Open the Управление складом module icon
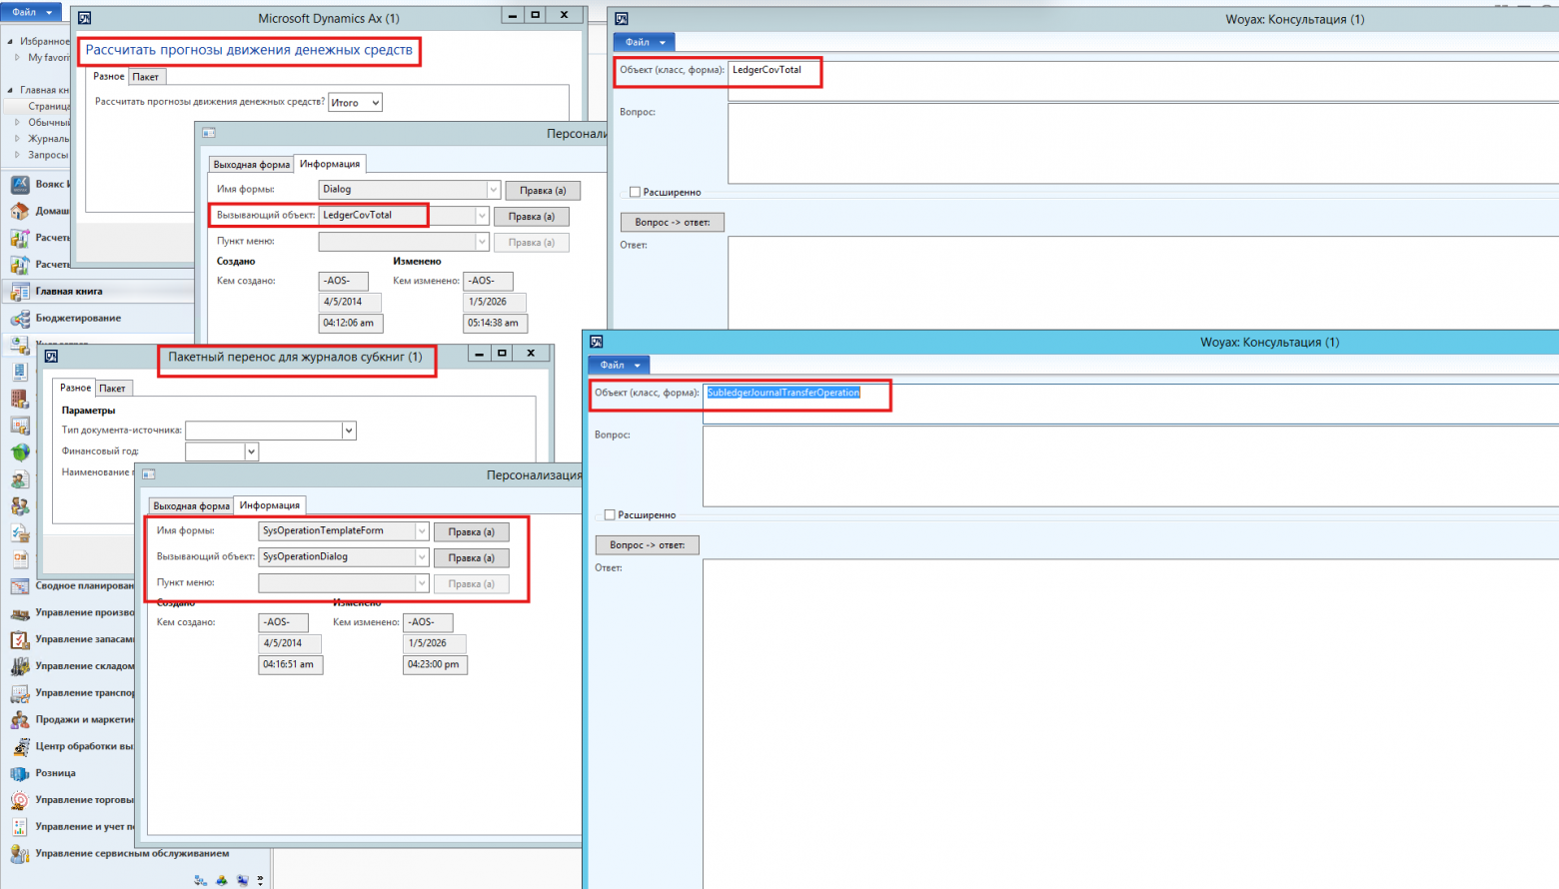The height and width of the screenshot is (889, 1559). (x=20, y=666)
